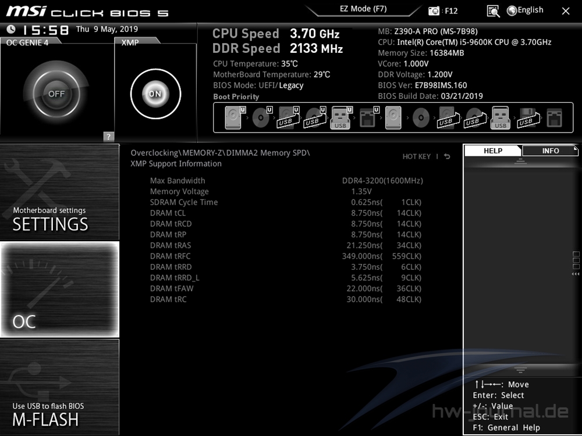Click the MB Z390-A PRO (MS-7B98) text
582x436 pixels.
tap(428, 31)
